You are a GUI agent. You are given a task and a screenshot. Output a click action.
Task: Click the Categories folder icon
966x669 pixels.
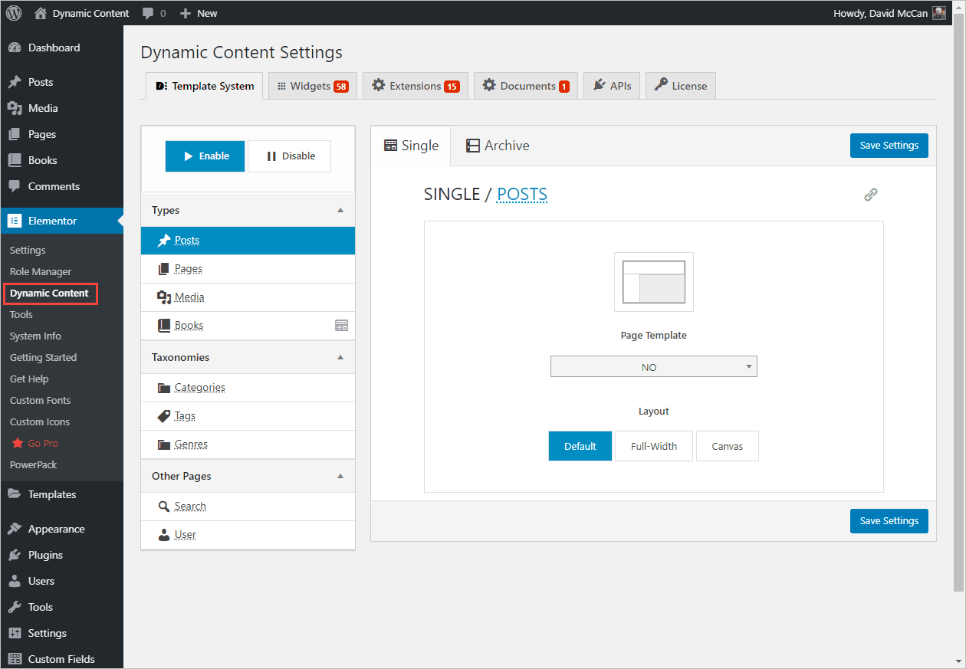pyautogui.click(x=164, y=388)
